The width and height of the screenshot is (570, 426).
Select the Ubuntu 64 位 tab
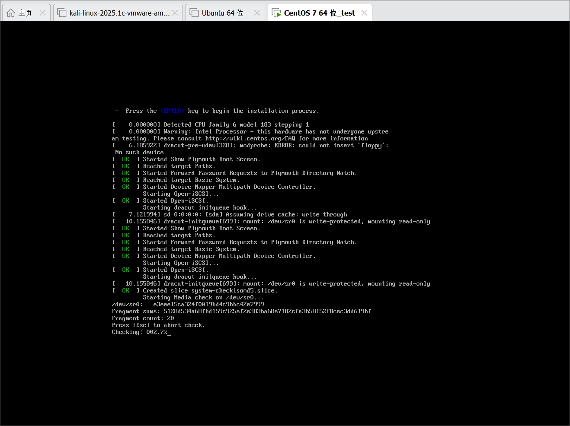222,13
